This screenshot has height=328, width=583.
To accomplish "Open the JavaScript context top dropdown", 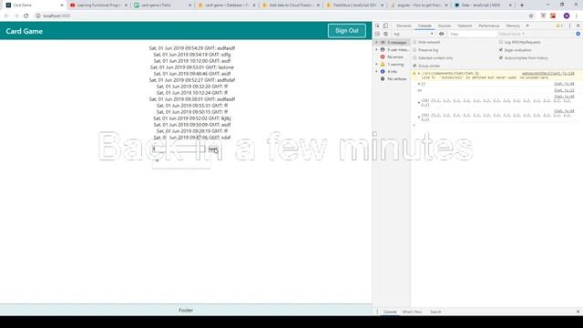I will point(414,34).
